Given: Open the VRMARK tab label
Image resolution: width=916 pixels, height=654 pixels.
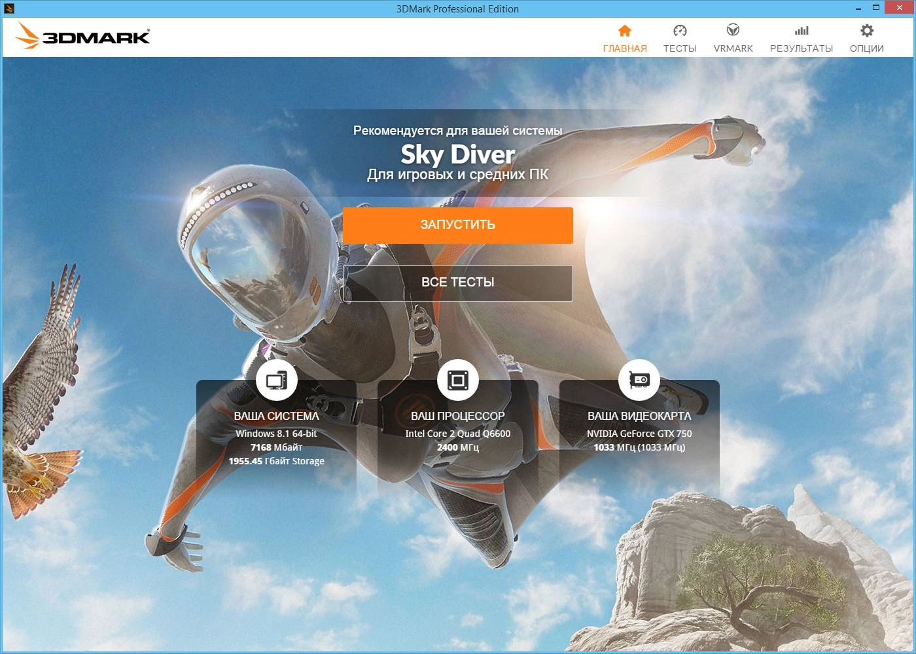Looking at the screenshot, I should tap(733, 48).
